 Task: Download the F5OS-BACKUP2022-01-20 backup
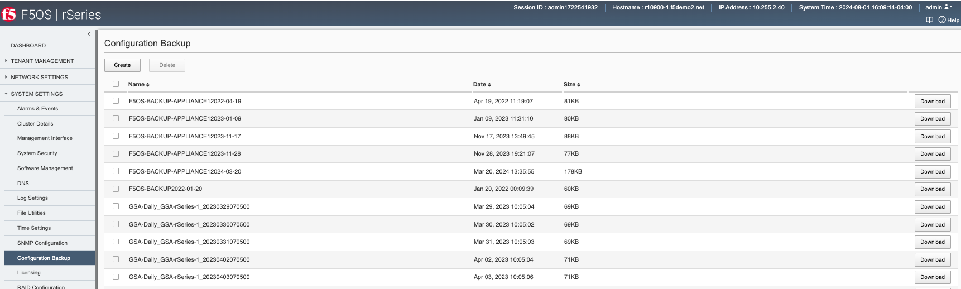coord(933,189)
